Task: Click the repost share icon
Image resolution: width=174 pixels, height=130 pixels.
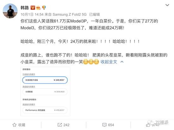Action: 60,125
